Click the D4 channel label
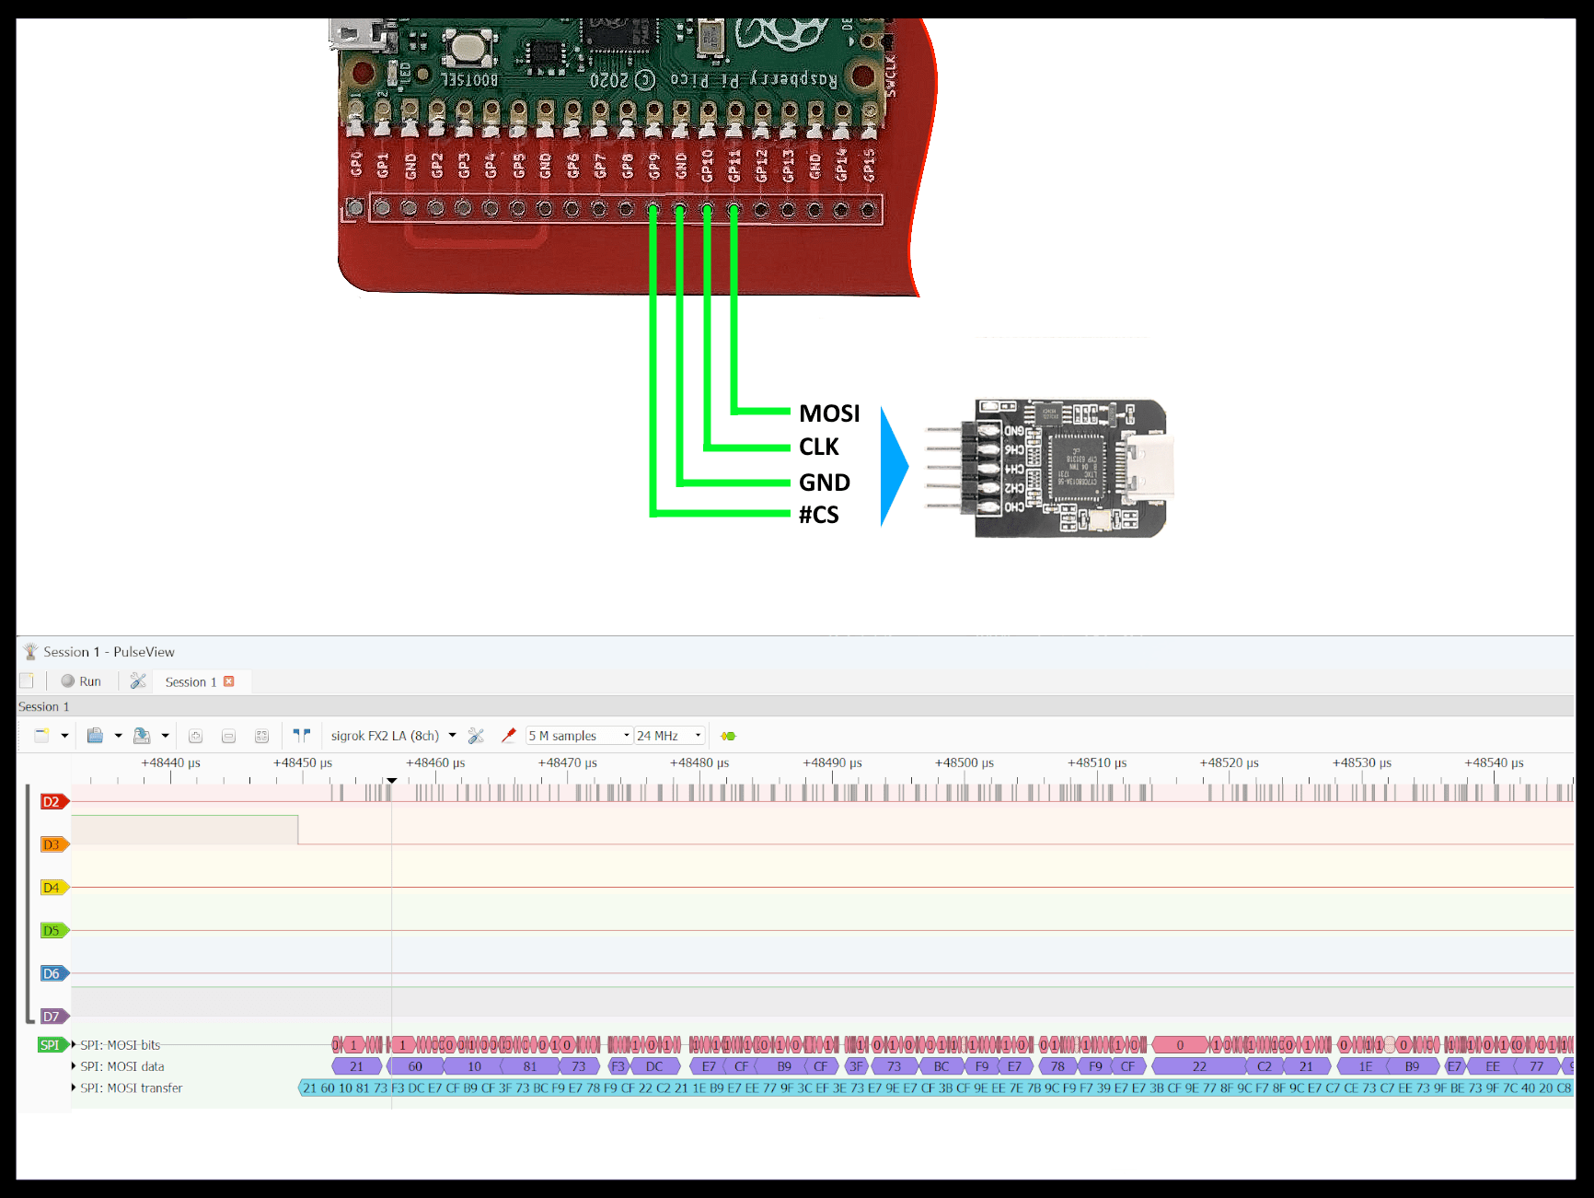Image resolution: width=1594 pixels, height=1198 pixels. (x=52, y=887)
